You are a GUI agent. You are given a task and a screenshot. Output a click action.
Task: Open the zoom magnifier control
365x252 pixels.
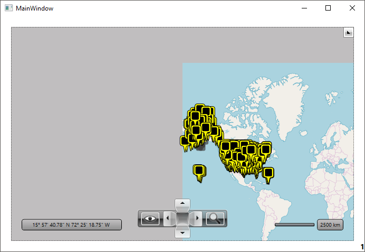tap(215, 218)
